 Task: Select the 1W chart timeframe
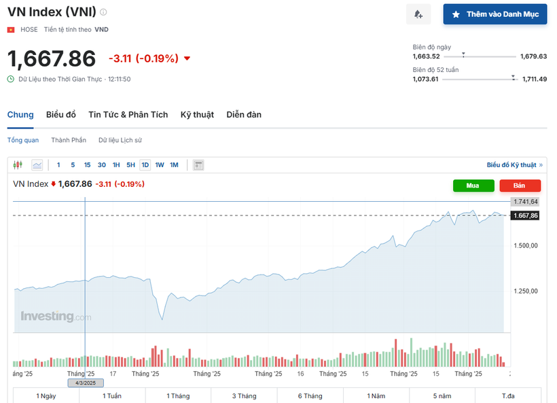[158, 164]
